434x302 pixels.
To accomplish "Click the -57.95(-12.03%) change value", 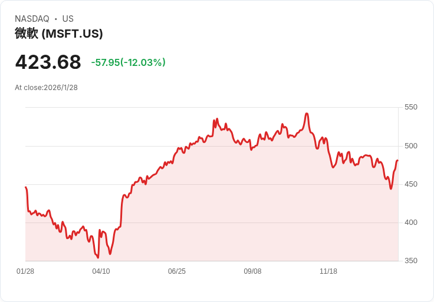I will pyautogui.click(x=129, y=62).
